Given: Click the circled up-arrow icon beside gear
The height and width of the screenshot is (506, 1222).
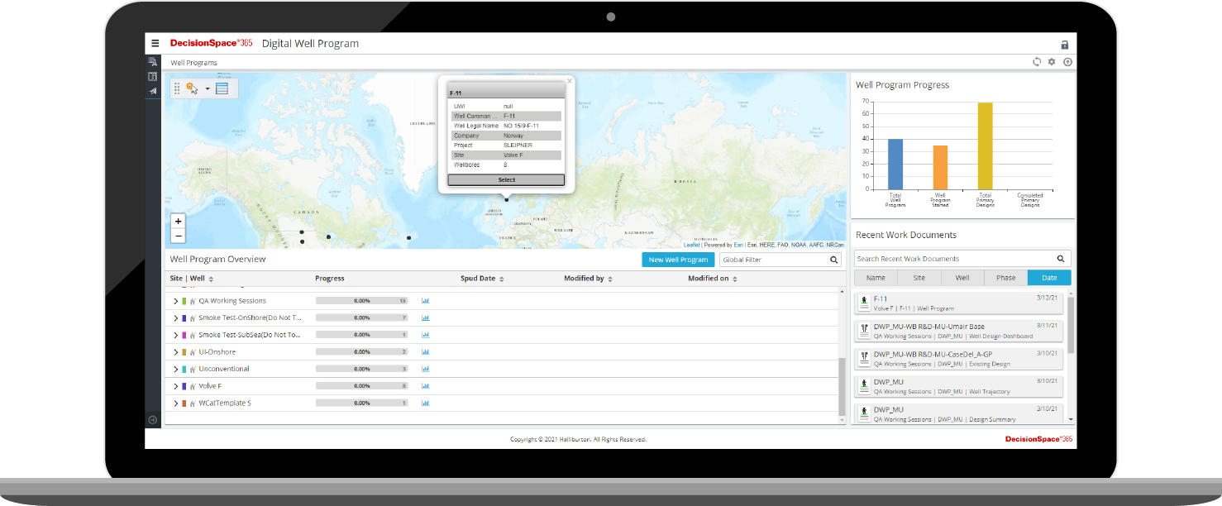Looking at the screenshot, I should 1067,62.
